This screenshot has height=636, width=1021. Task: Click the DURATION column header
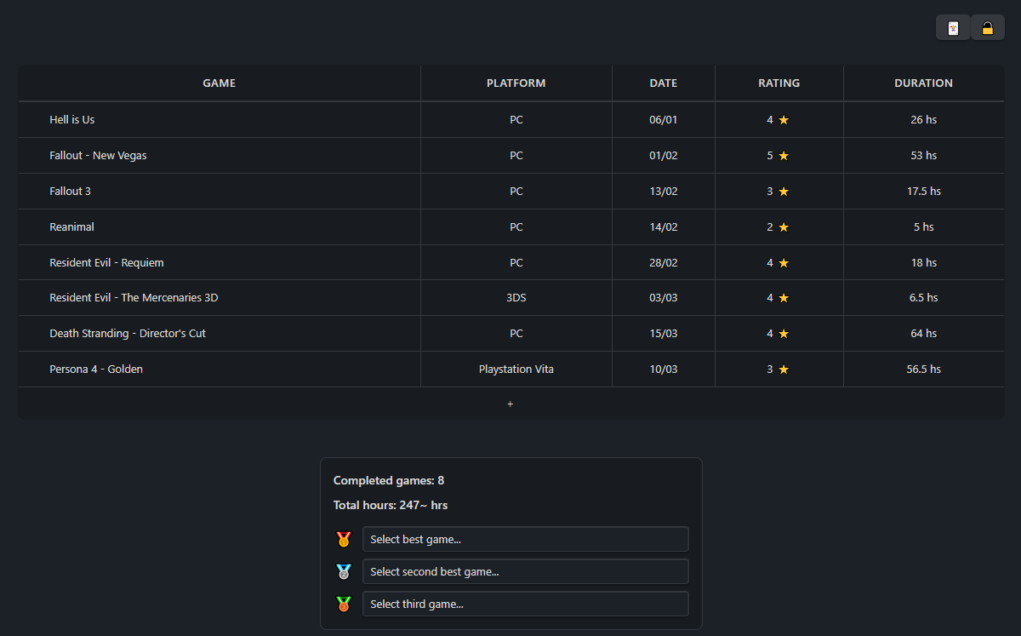924,83
